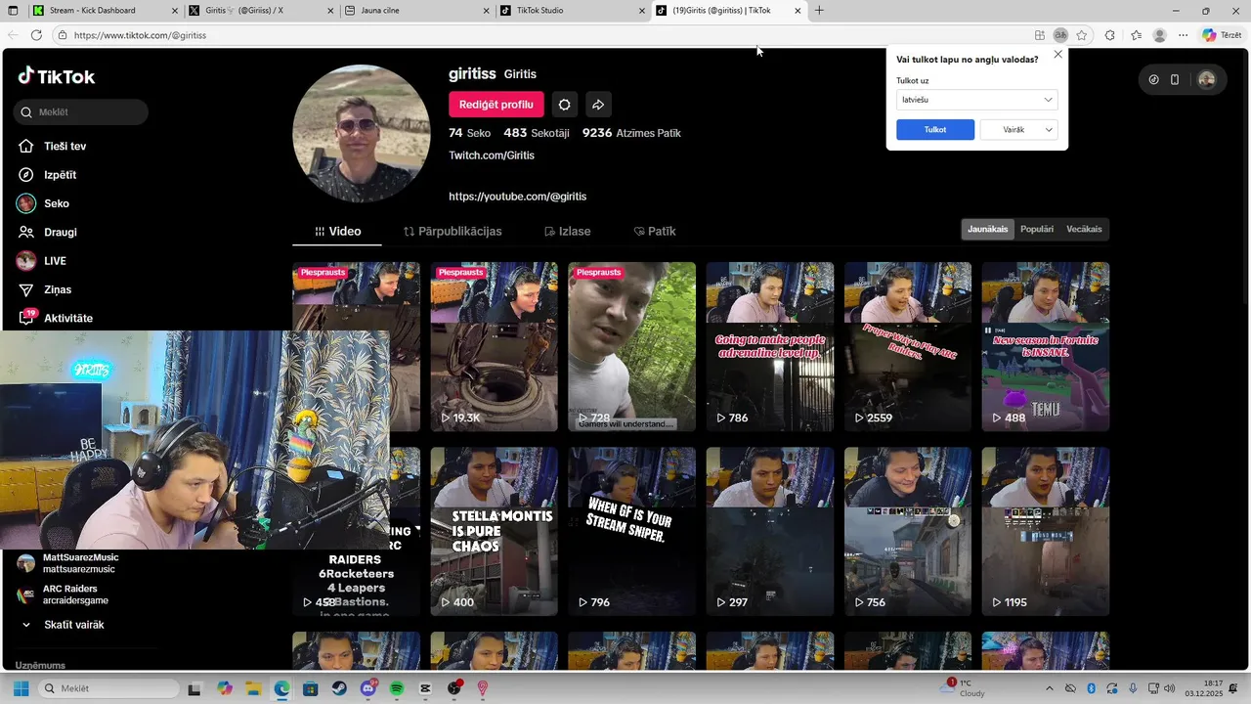Sort videos by Populāri
This screenshot has height=704, width=1251.
click(x=1037, y=230)
